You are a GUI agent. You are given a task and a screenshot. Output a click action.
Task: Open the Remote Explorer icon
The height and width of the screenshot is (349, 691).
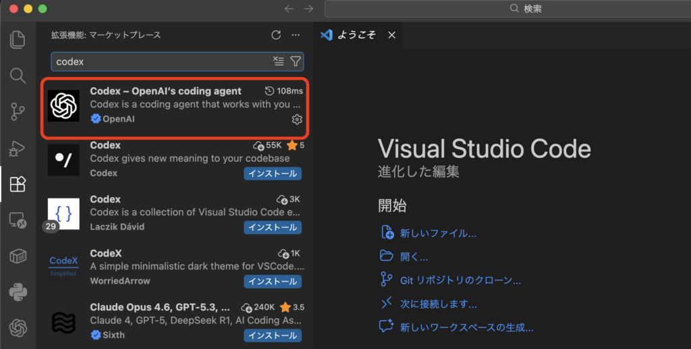click(x=18, y=220)
